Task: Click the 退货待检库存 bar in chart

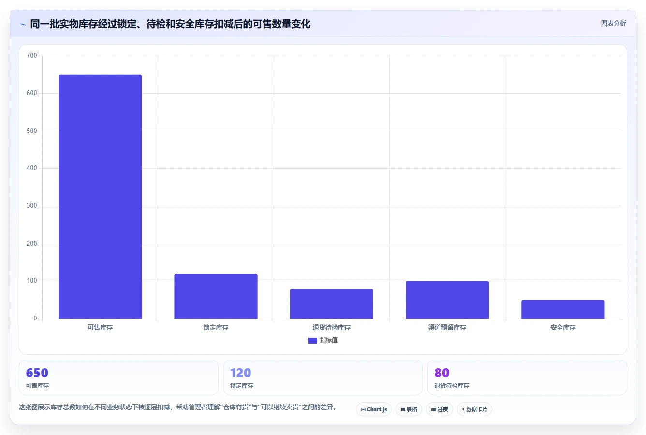Action: coord(331,304)
